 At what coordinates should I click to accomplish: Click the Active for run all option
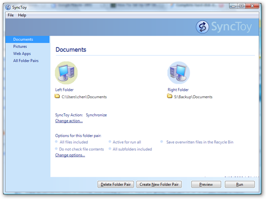[x=127, y=142]
